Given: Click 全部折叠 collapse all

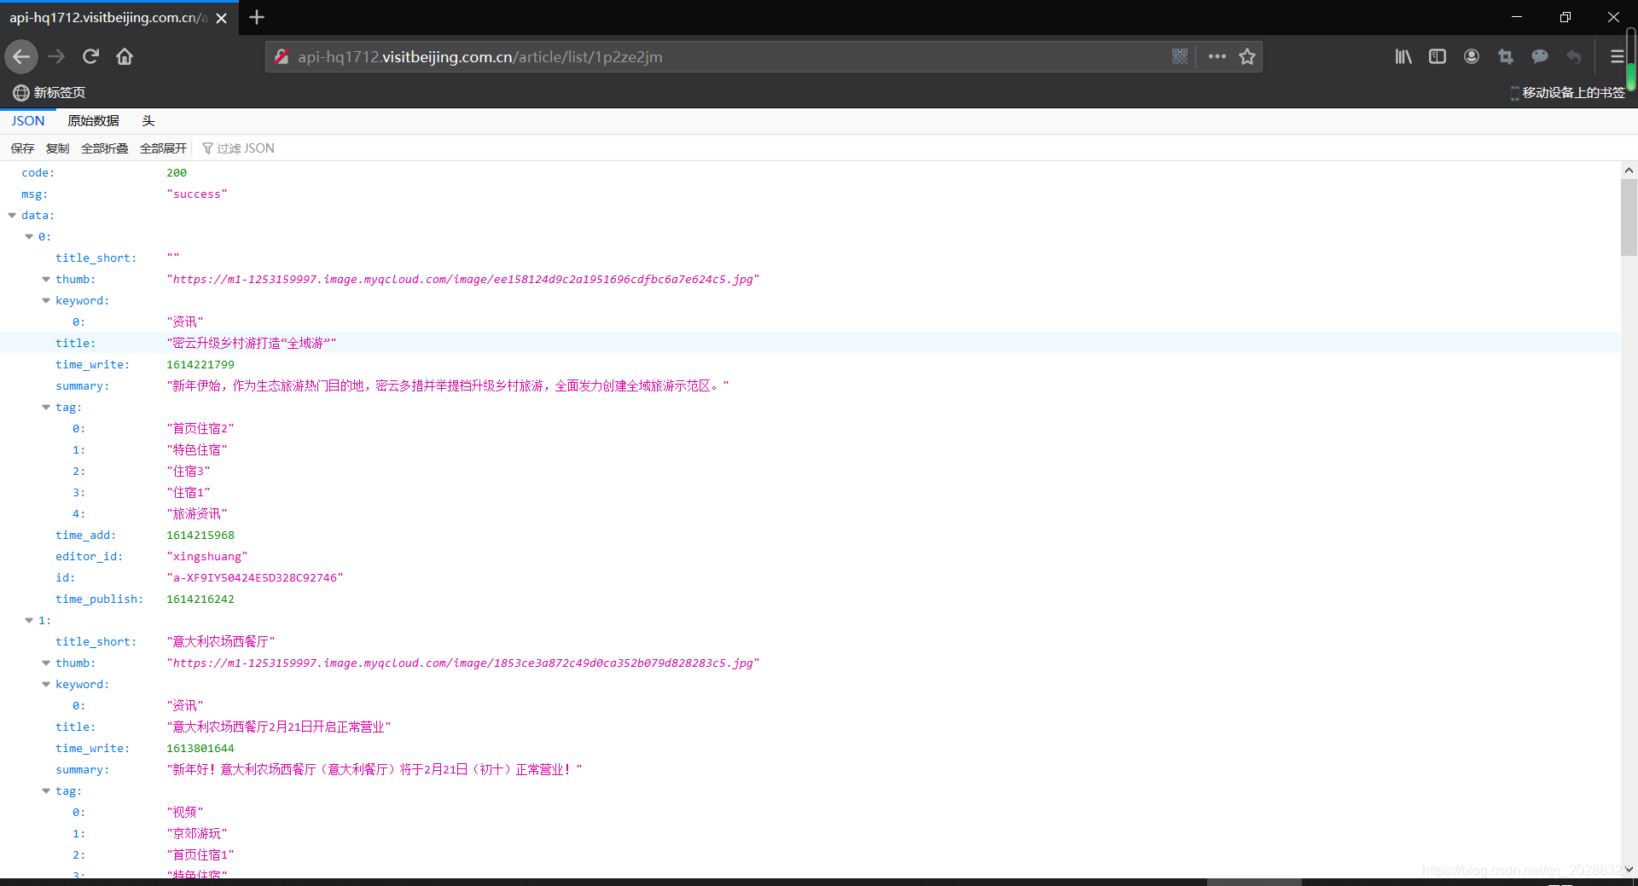Looking at the screenshot, I should [104, 148].
